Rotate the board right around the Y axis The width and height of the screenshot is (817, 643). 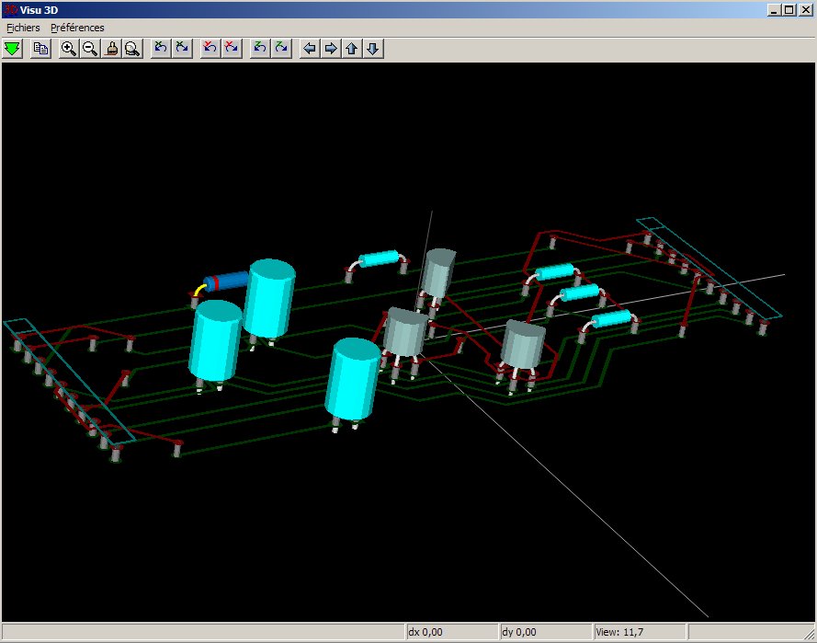[x=232, y=49]
